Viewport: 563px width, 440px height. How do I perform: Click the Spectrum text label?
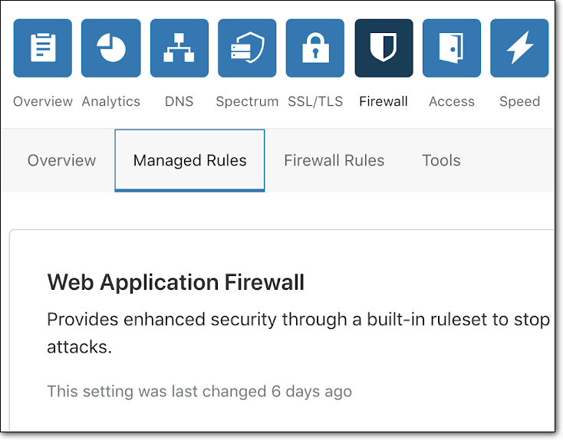[x=247, y=101]
